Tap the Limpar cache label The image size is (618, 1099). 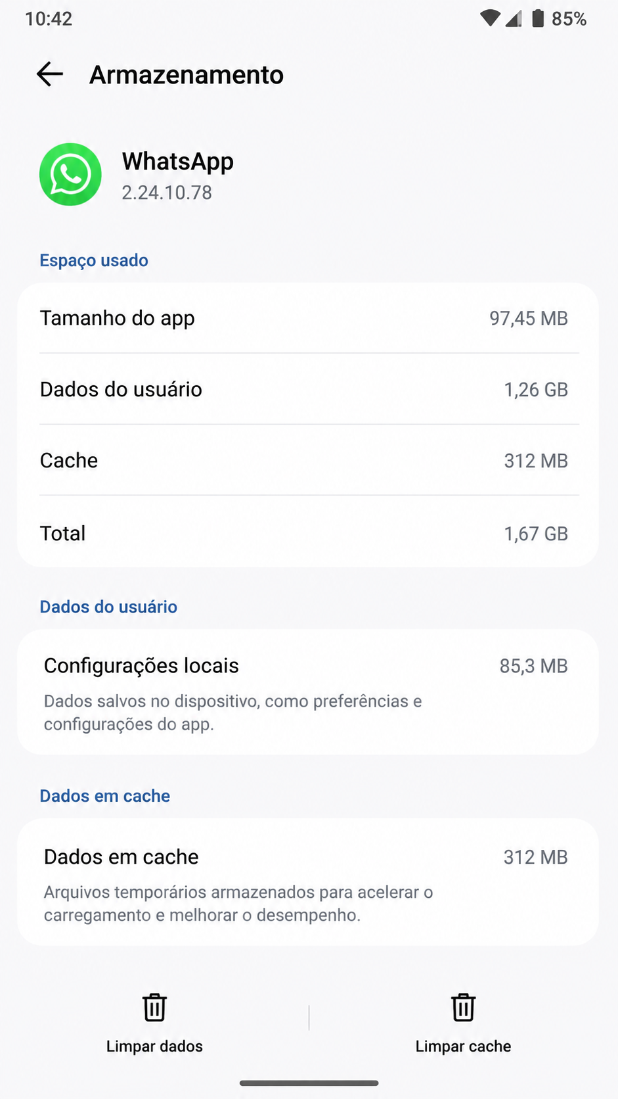463,1046
